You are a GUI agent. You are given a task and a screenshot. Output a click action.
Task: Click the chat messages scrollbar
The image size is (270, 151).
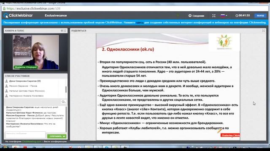point(66,119)
